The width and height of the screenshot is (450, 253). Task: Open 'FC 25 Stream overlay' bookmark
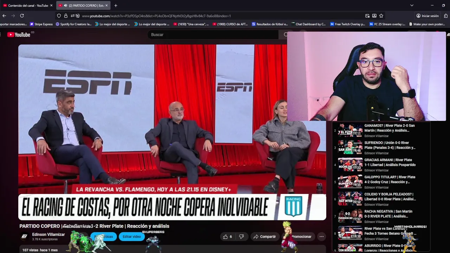387,24
